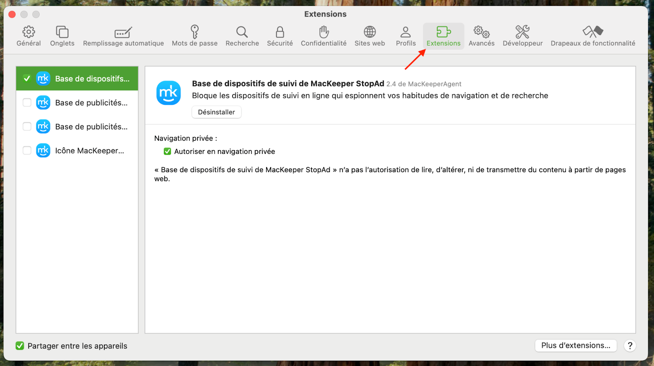Click the extension title Base de dispositifs de suivi
Screen dimensions: 654x366
click(288, 84)
